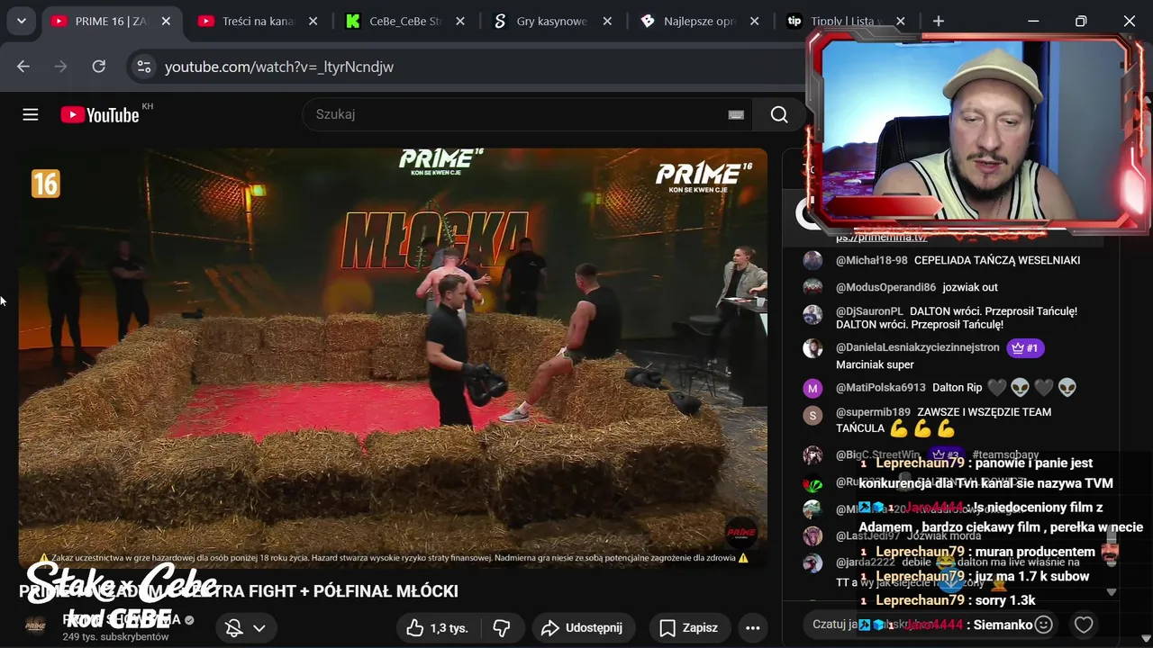
Task: Like the video (1,3 tys.)
Action: pyautogui.click(x=438, y=627)
